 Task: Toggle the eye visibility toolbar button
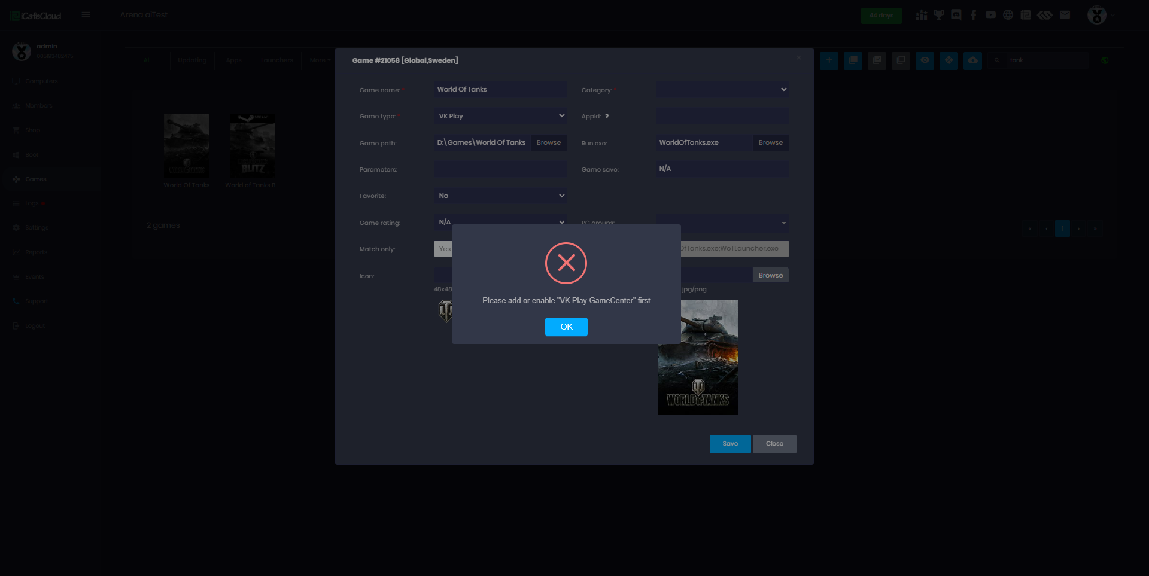tap(925, 60)
